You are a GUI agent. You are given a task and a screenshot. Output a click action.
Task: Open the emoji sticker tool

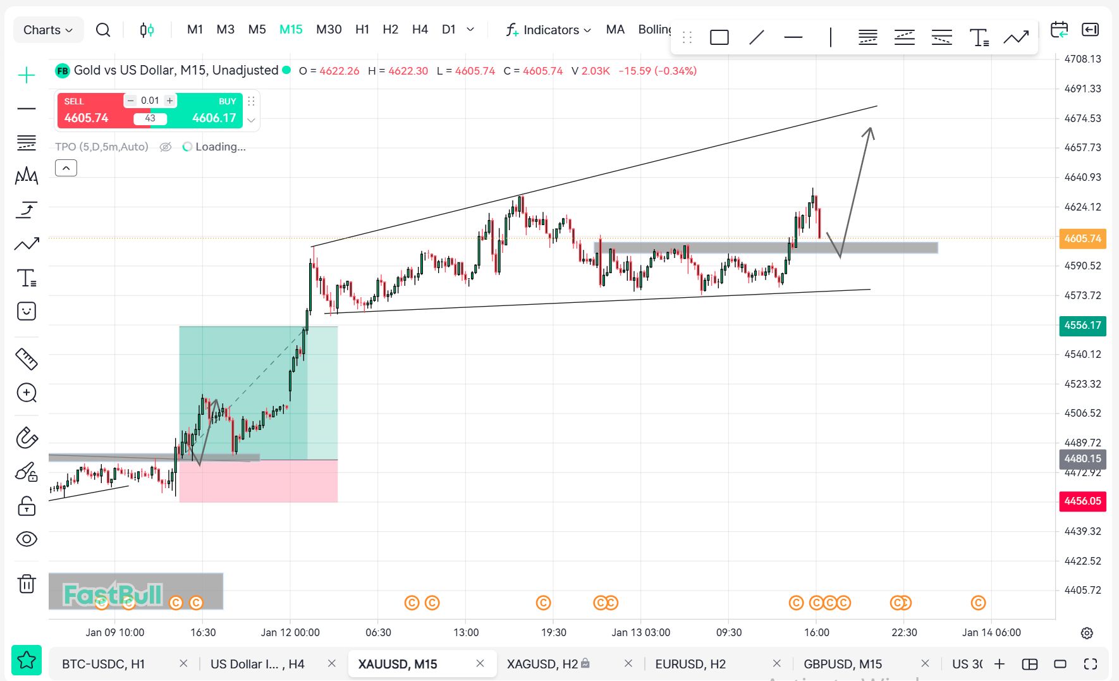27,311
